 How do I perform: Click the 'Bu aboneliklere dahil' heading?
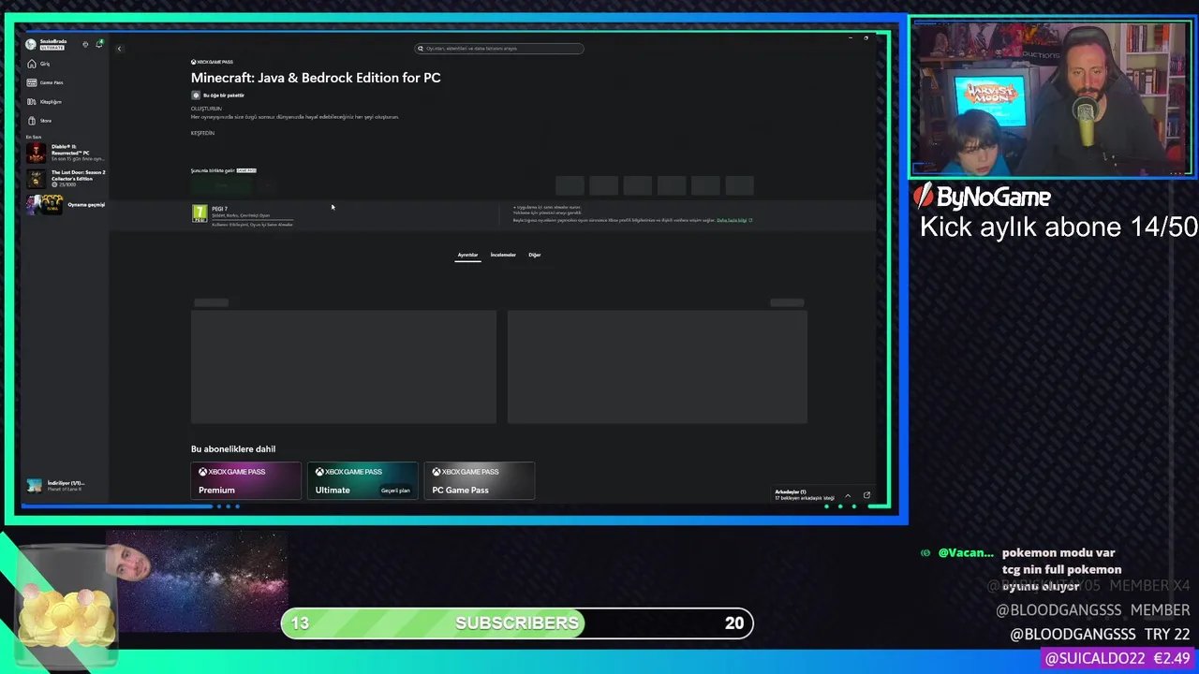233,449
